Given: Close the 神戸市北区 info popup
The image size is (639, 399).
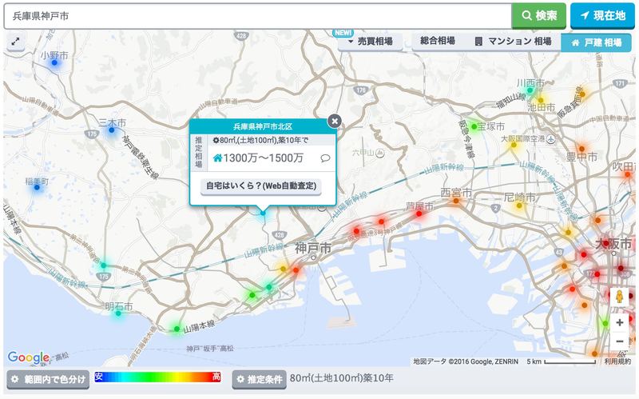Looking at the screenshot, I should pos(335,121).
